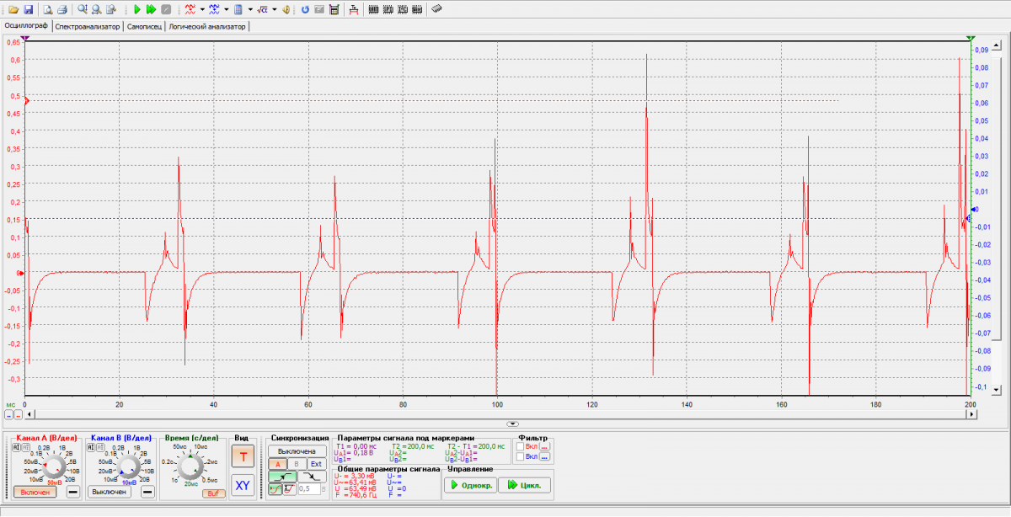Click green T2 marker at top right

point(971,38)
